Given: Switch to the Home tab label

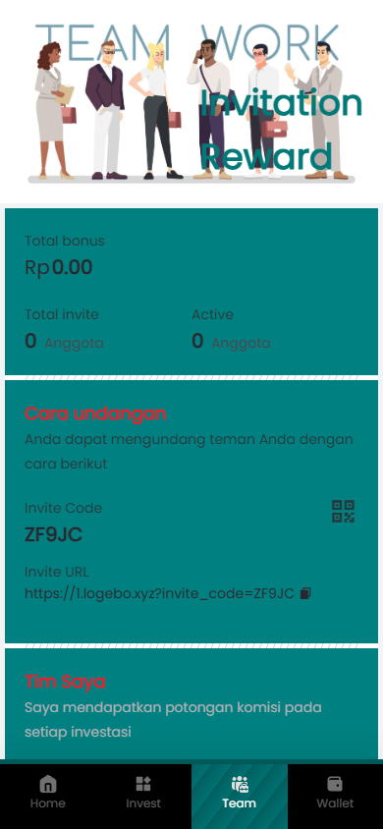Looking at the screenshot, I should tap(47, 803).
